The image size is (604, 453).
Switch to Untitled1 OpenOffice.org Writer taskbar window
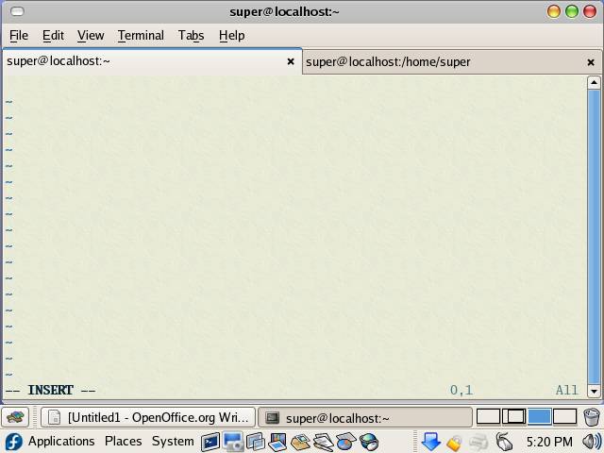tap(149, 417)
